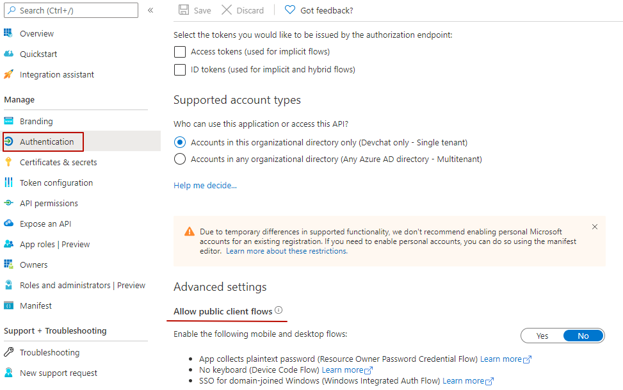Dismiss the personal Microsoft accounts warning

pos(594,226)
